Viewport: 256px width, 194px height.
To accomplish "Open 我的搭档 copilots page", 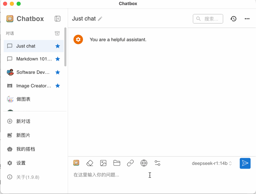I will 34,149.
